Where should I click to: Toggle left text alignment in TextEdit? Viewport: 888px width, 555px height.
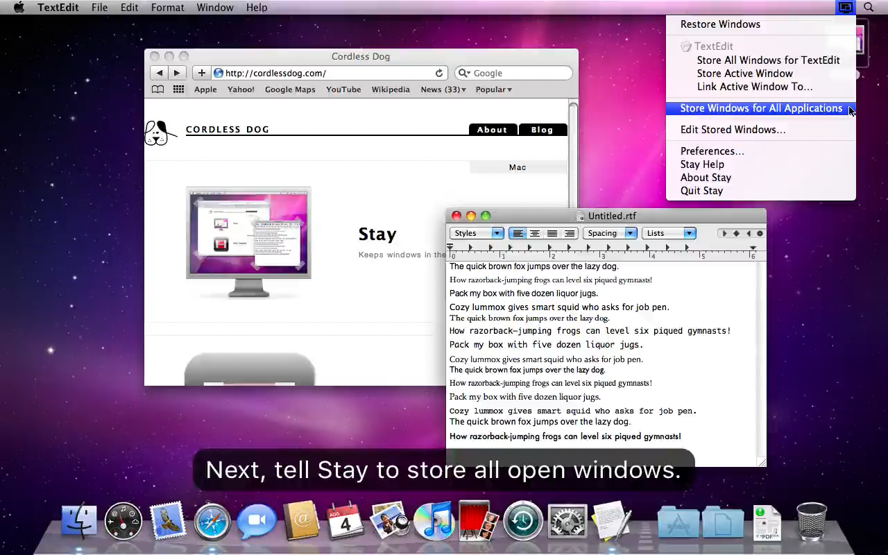point(518,233)
